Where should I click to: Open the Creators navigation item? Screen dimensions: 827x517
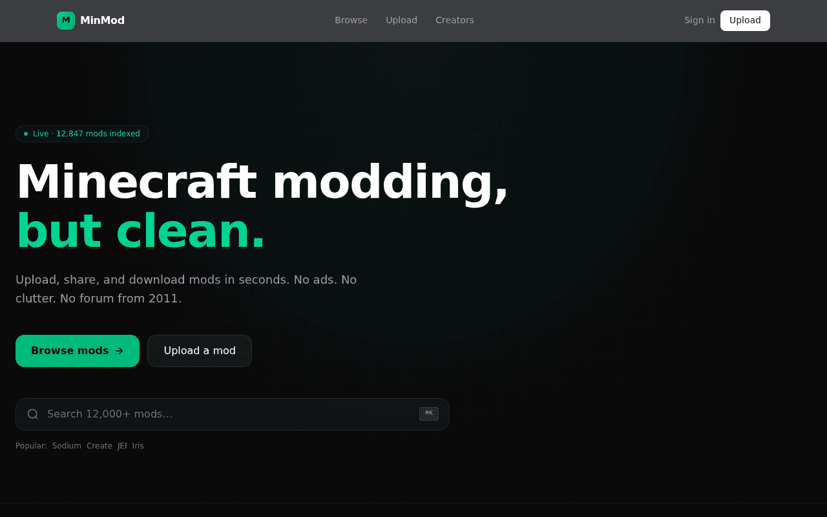point(455,20)
